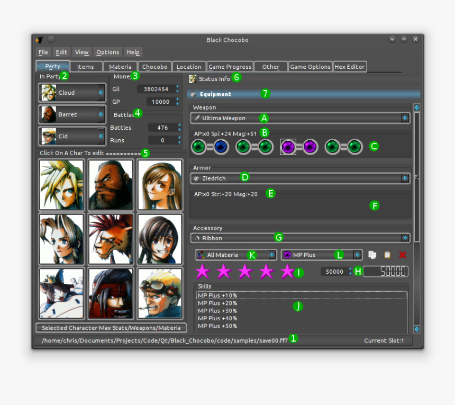Click the equipment panel scroll-down arrow
Screen dimensions: 455x405
[x=417, y=329]
